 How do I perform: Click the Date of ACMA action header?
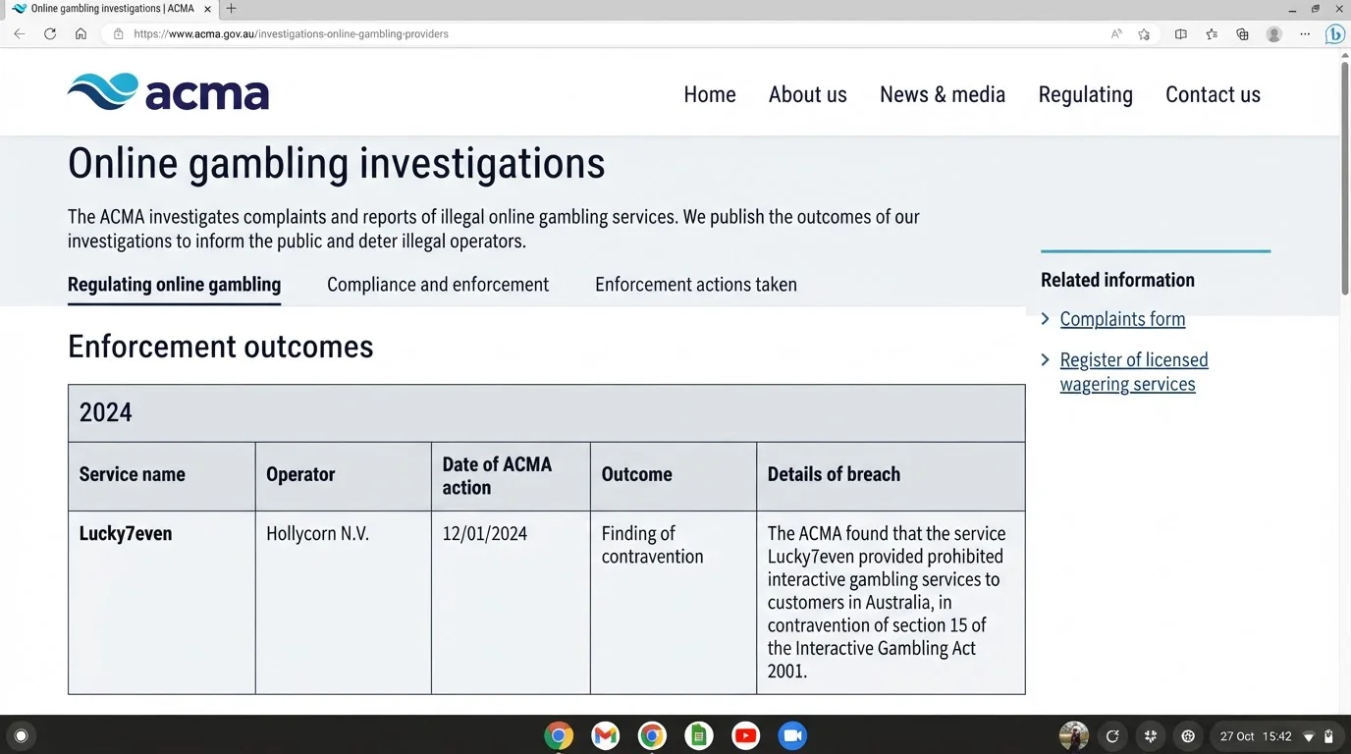511,476
